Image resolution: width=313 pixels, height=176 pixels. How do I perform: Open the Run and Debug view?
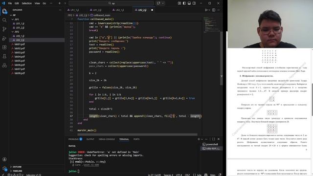(x=4, y=38)
